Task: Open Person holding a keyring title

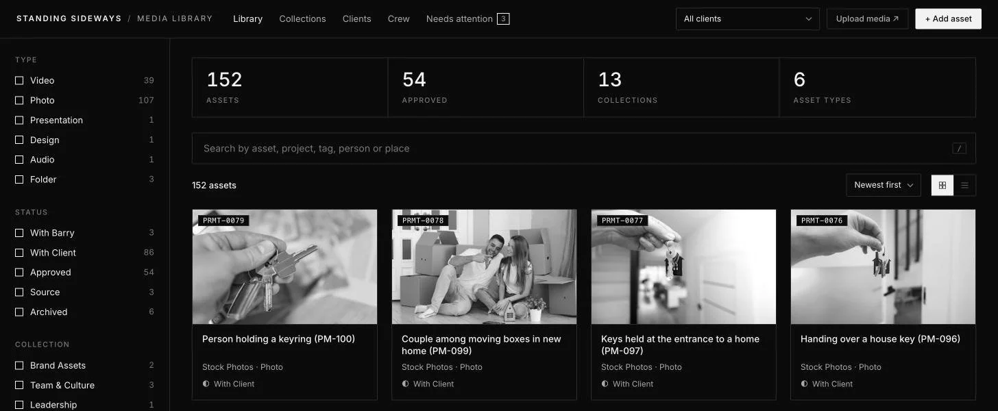Action: tap(278, 339)
